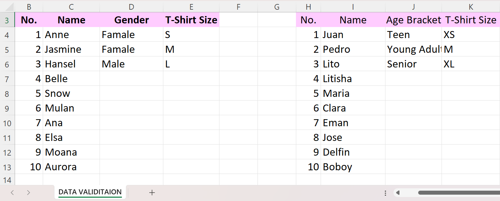Select the cell containing Aurora
Viewport: 500px width, 201px height.
pyautogui.click(x=71, y=167)
